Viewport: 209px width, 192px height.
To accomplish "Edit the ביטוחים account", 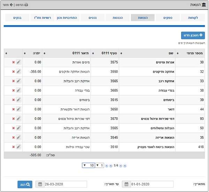I will click(18, 100).
